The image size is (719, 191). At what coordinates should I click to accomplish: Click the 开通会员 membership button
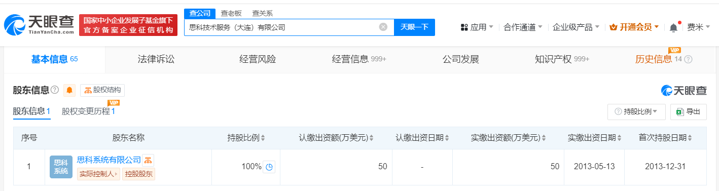click(634, 27)
